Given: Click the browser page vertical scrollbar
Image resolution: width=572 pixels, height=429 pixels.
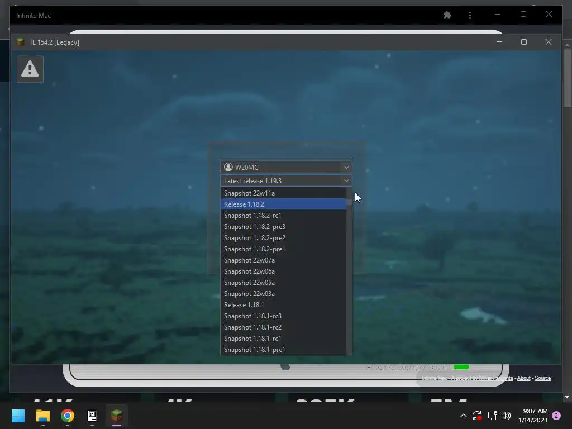Looking at the screenshot, I should (567, 78).
